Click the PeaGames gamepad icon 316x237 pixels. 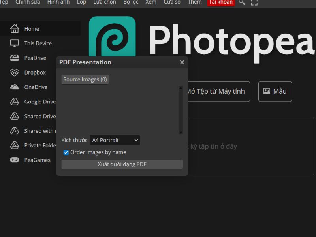click(15, 160)
